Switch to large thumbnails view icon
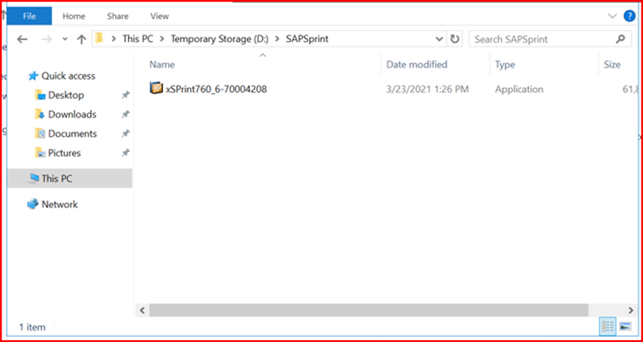Viewport: 643px width, 342px height. (625, 326)
